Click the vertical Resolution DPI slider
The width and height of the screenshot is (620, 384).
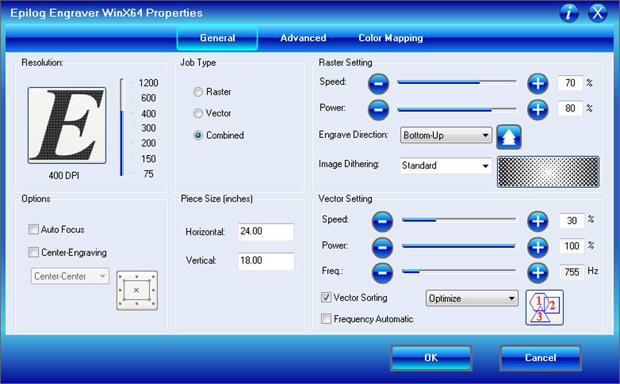pos(122,128)
